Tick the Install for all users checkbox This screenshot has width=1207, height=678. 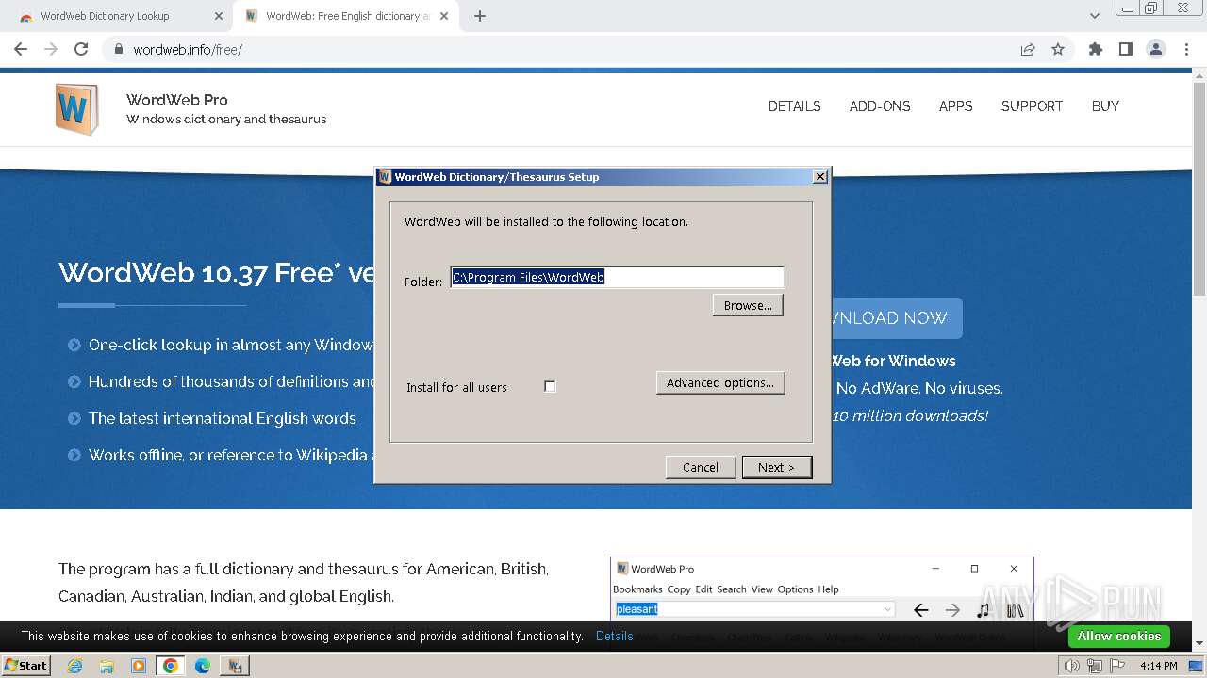pos(550,386)
